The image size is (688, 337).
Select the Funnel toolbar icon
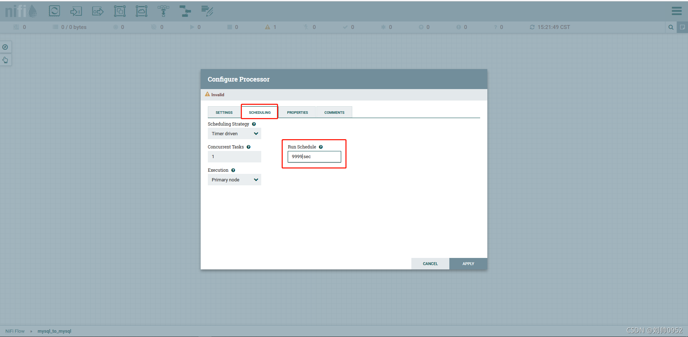(x=163, y=11)
